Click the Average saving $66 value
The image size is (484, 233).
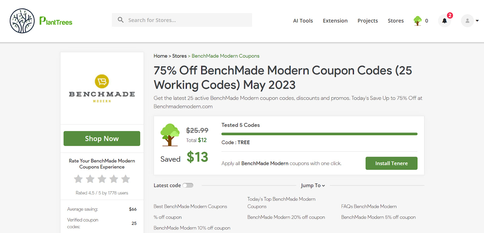[x=133, y=209]
